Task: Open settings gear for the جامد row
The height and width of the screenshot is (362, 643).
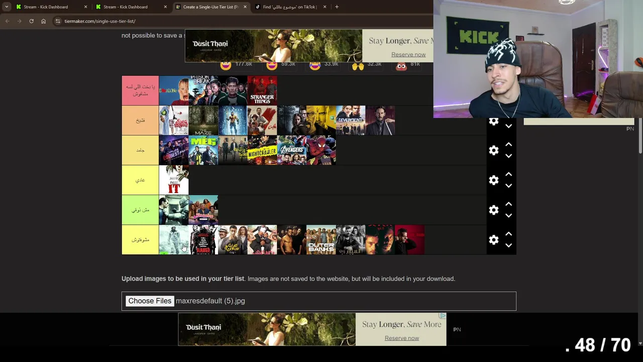Action: tap(493, 150)
